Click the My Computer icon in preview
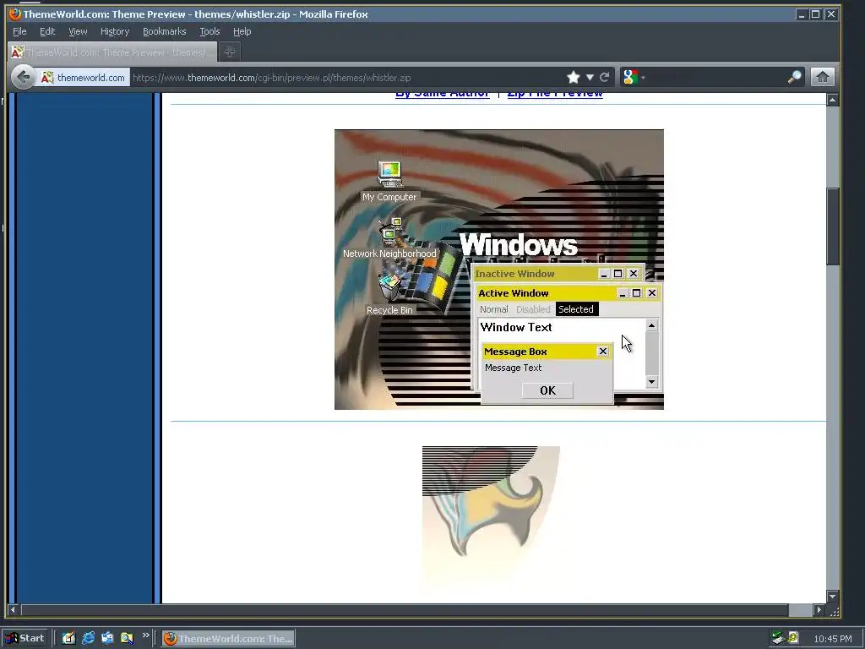This screenshot has height=649, width=865. coord(389,181)
